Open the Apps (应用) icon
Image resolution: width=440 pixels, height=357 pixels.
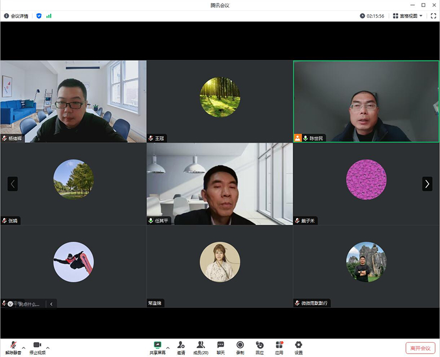pyautogui.click(x=279, y=345)
